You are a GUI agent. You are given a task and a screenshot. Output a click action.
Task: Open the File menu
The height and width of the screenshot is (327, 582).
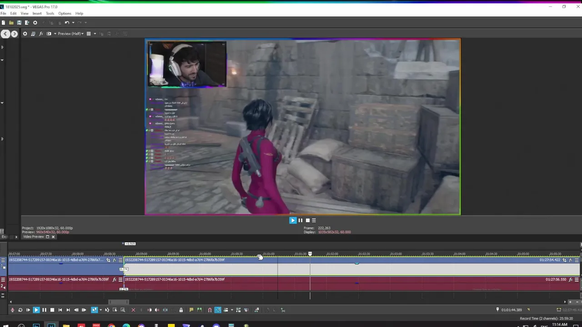(x=4, y=14)
